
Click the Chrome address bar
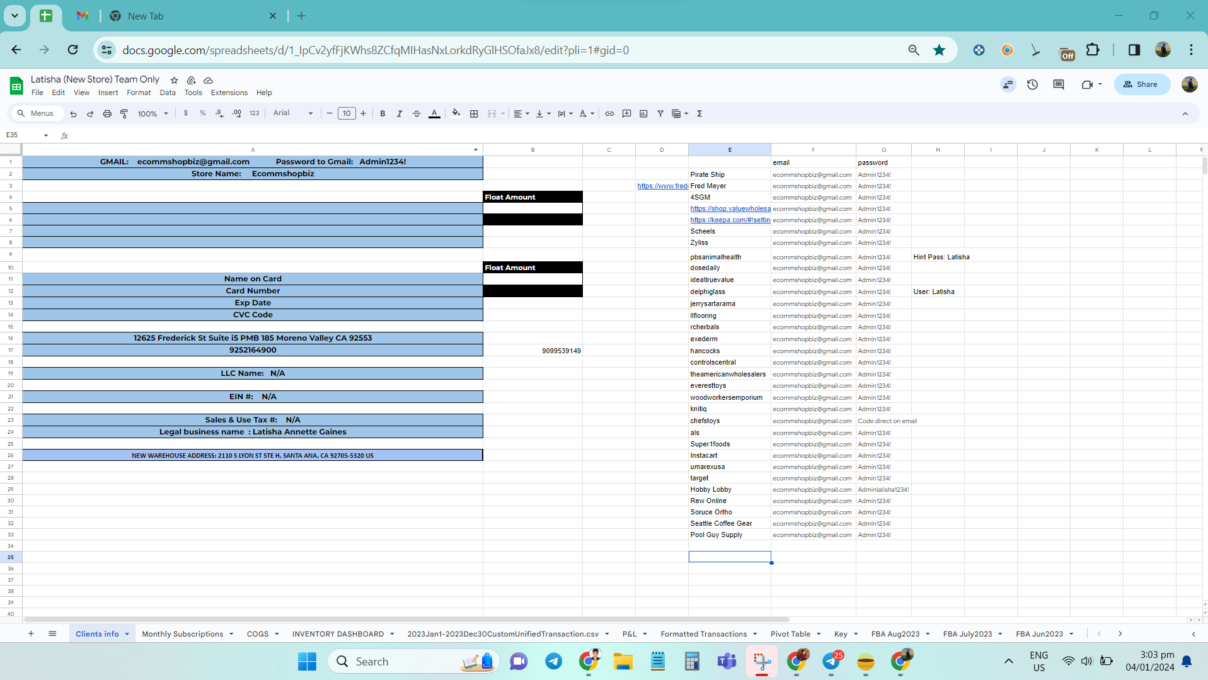504,50
